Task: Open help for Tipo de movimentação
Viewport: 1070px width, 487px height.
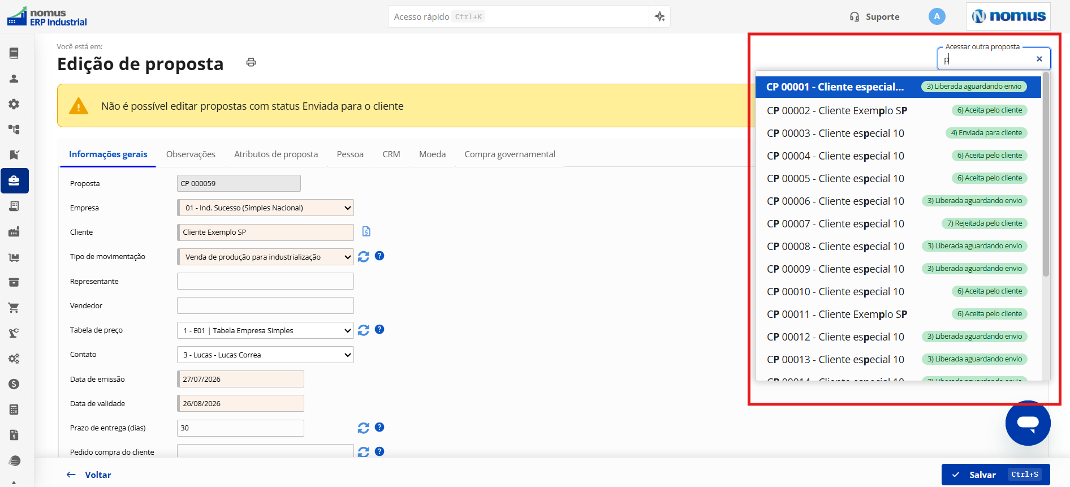Action: (x=379, y=256)
